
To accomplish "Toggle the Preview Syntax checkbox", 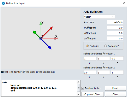I will point(83,88).
